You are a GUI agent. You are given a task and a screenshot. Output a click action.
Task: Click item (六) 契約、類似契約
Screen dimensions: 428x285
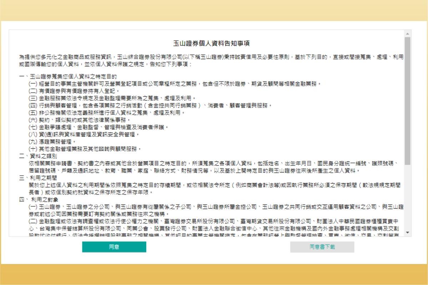pos(80,120)
